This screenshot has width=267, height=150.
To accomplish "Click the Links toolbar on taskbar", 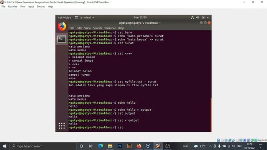I will pos(185,146).
